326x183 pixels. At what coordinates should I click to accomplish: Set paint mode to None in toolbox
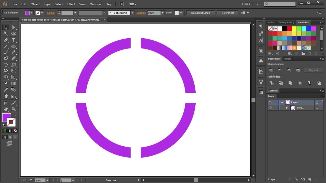tap(15, 131)
